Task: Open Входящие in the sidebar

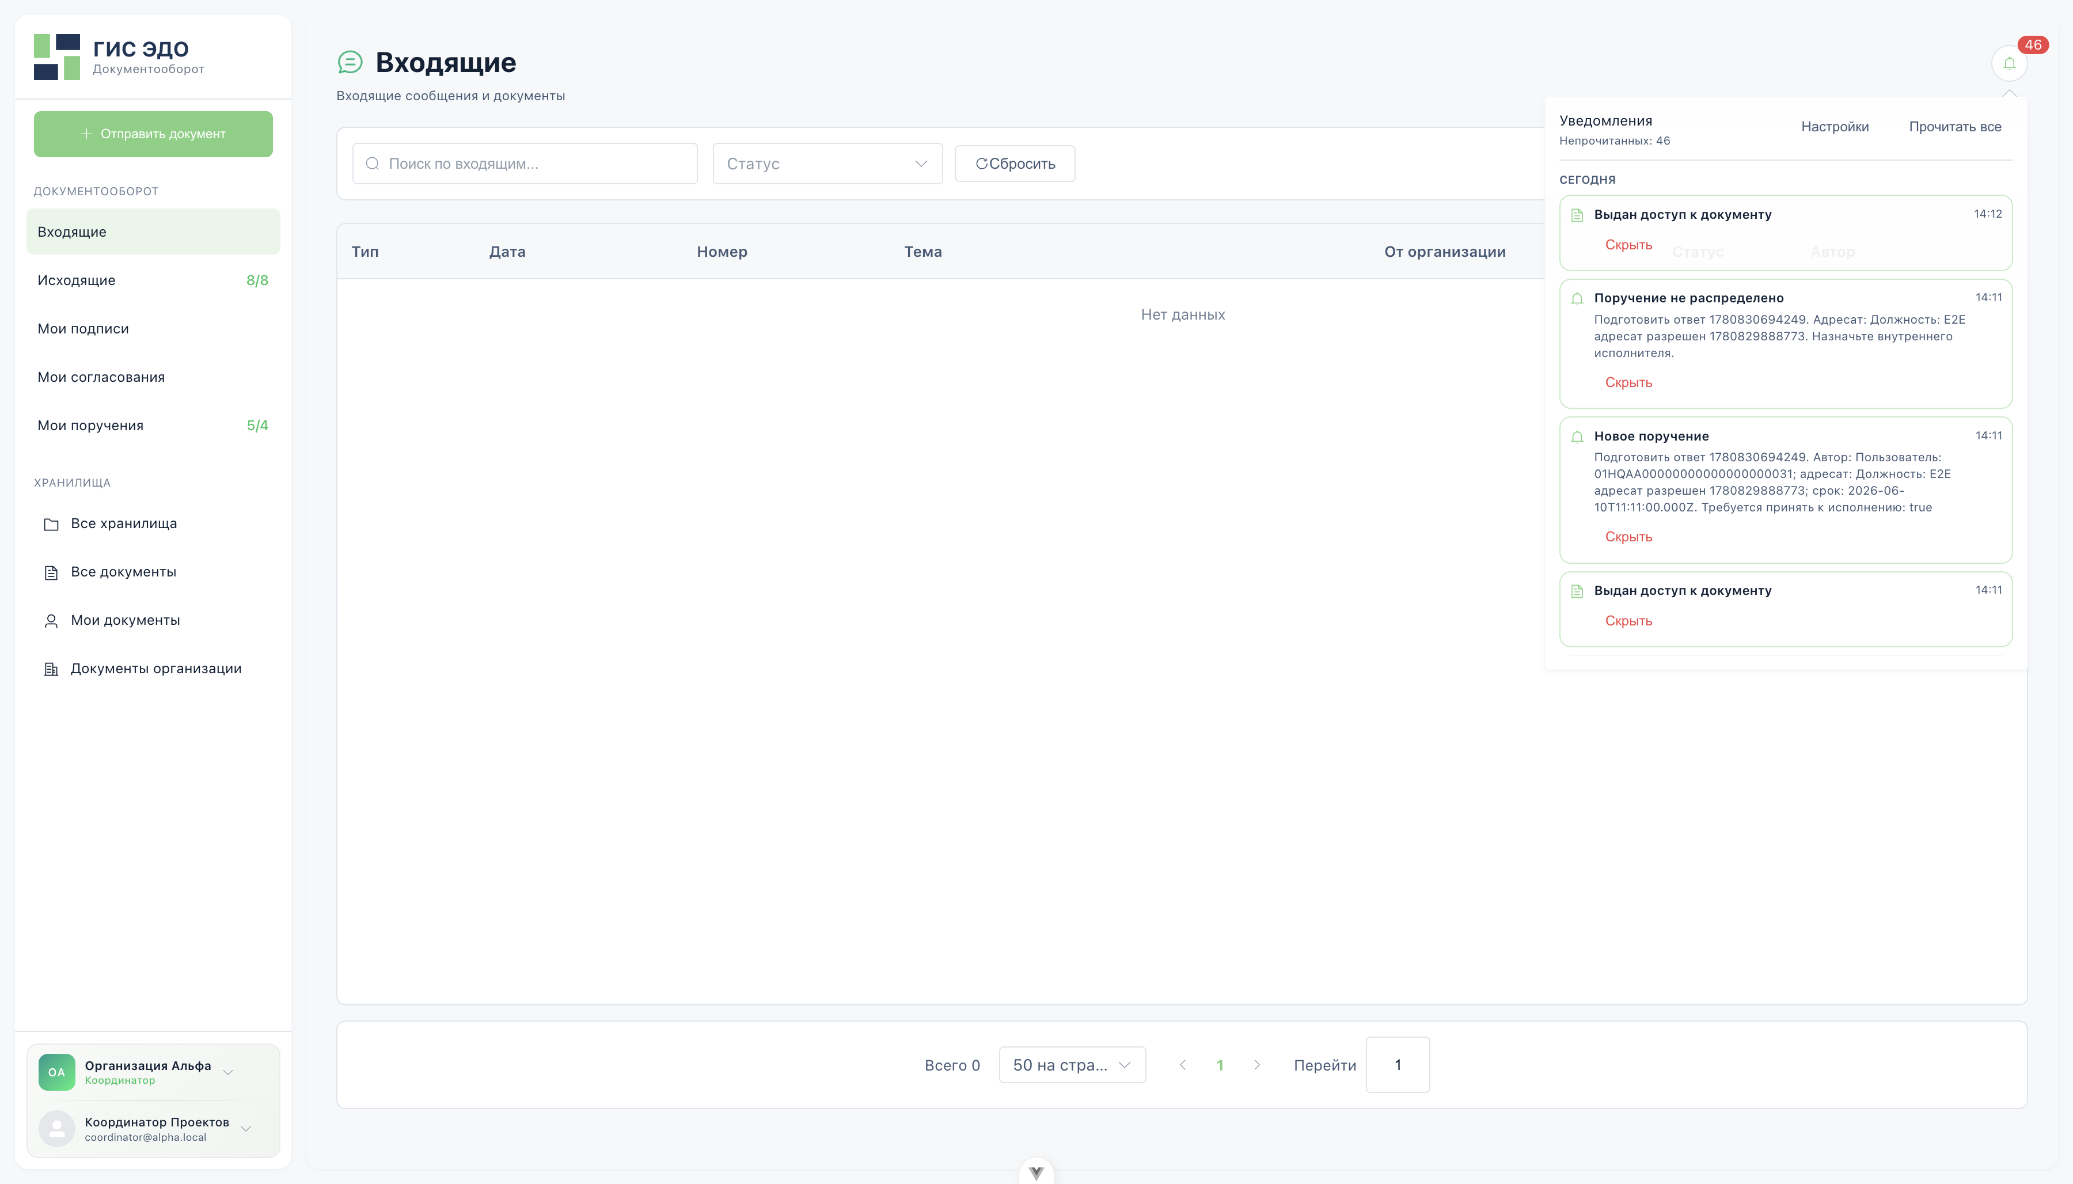Action: (154, 232)
